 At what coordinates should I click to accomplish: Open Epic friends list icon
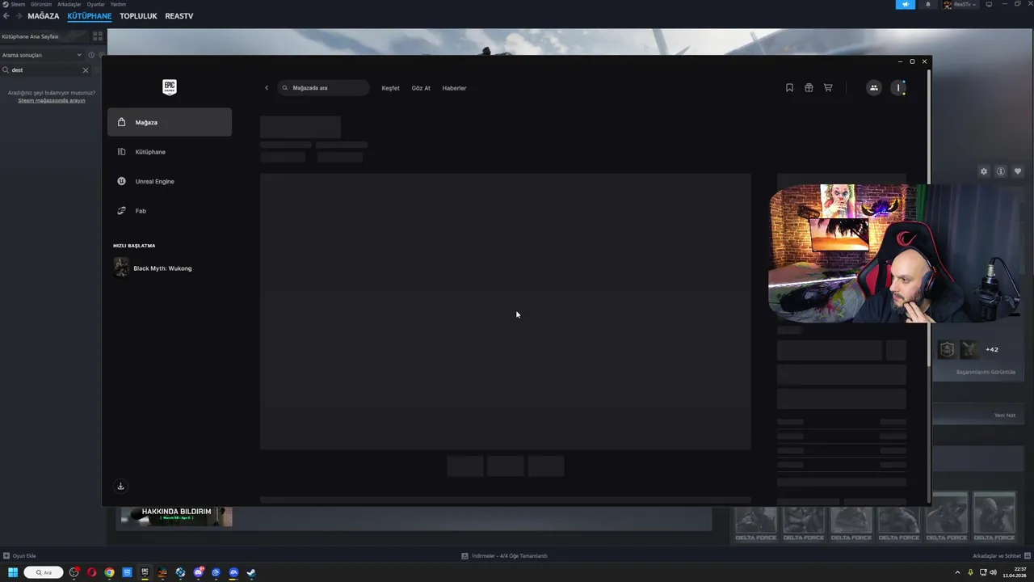click(x=873, y=87)
